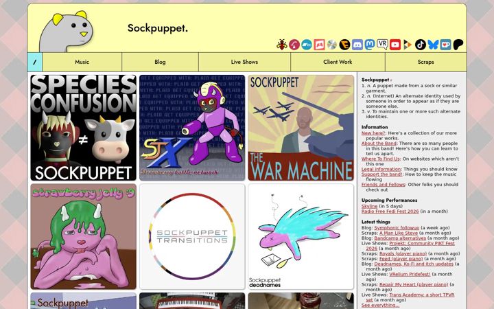This screenshot has height=309, width=494.
Task: Open the 'Royals (player piano)' link
Action: coord(403,254)
